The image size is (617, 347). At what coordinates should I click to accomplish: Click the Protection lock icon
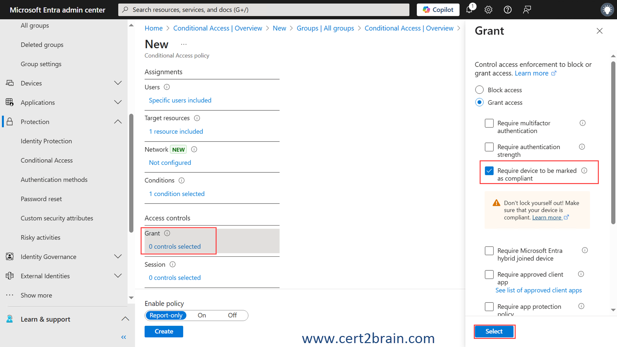tap(10, 122)
